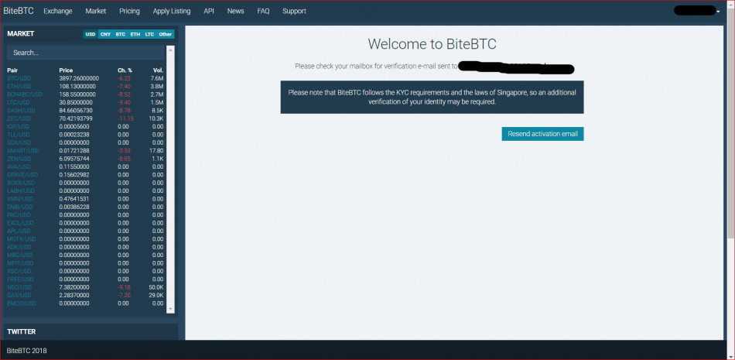The height and width of the screenshot is (360, 735).
Task: Click the Ch. % column header
Action: click(125, 70)
